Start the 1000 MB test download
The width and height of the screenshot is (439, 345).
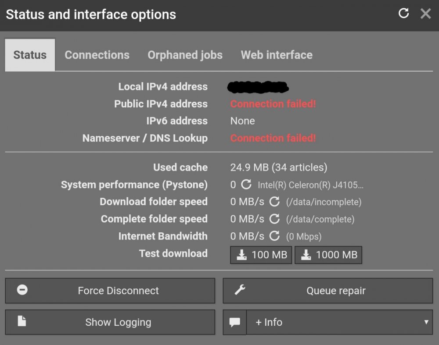click(x=328, y=255)
